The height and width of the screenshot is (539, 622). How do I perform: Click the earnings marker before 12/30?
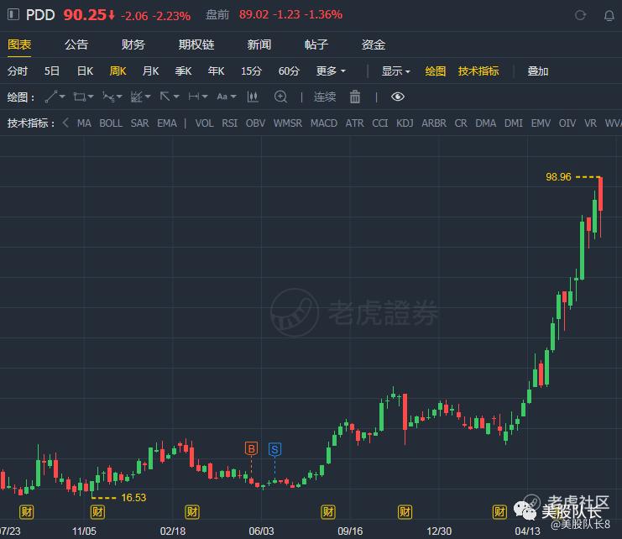tap(405, 512)
